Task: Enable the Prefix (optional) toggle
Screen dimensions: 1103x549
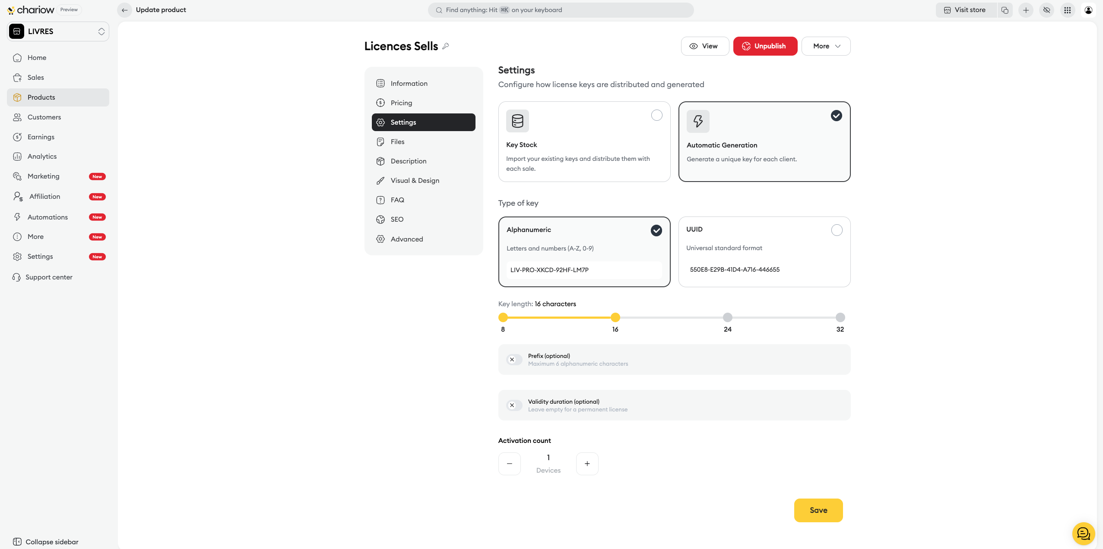Action: pos(514,359)
